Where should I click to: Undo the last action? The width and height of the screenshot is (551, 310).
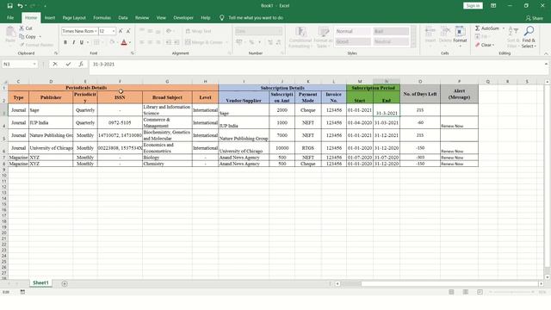coord(20,6)
